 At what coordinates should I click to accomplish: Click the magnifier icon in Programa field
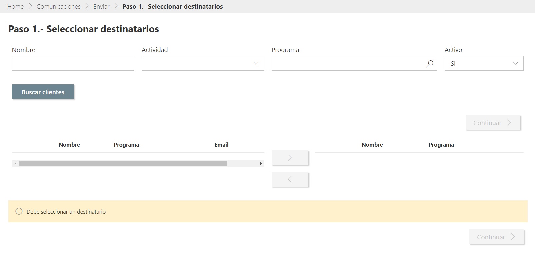[429, 64]
